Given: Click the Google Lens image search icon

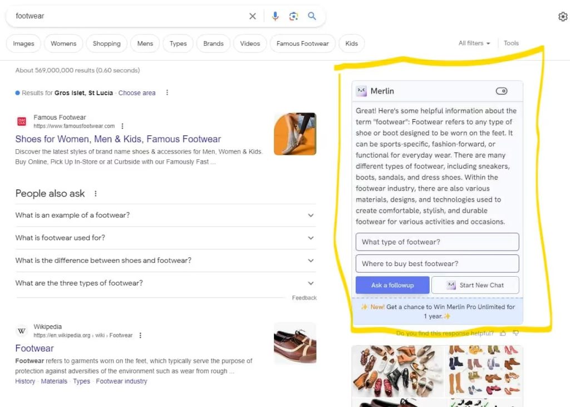Looking at the screenshot, I should point(293,16).
